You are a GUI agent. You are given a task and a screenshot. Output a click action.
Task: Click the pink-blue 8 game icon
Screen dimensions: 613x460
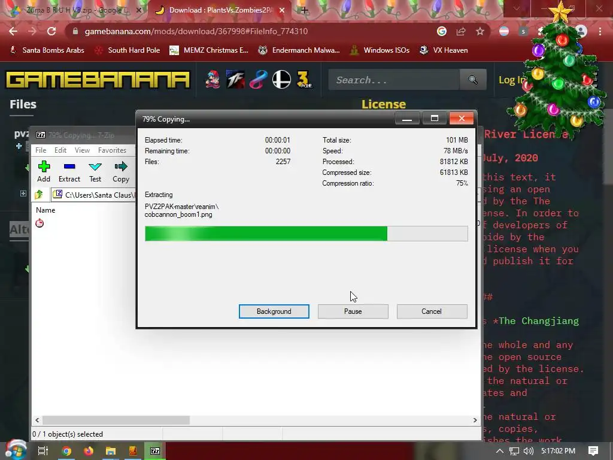click(259, 80)
